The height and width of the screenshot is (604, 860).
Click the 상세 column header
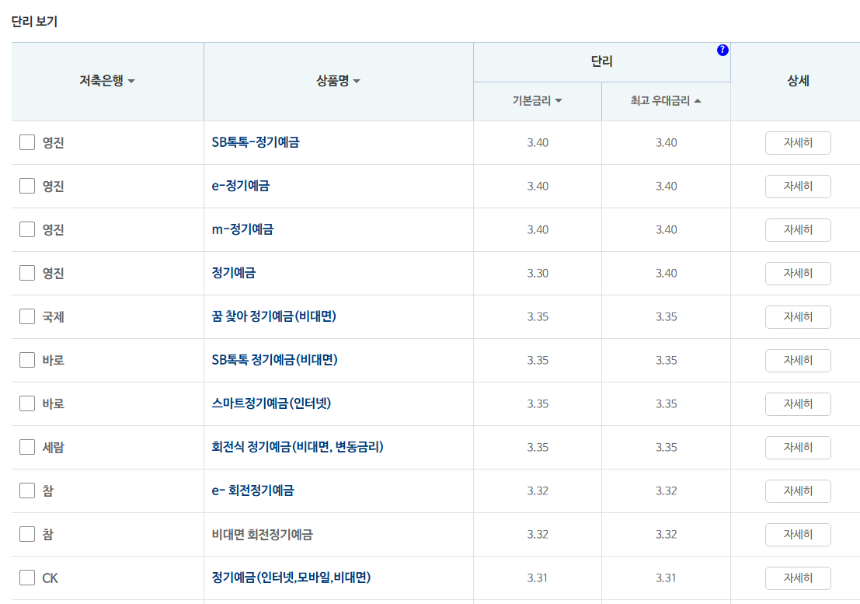[798, 81]
